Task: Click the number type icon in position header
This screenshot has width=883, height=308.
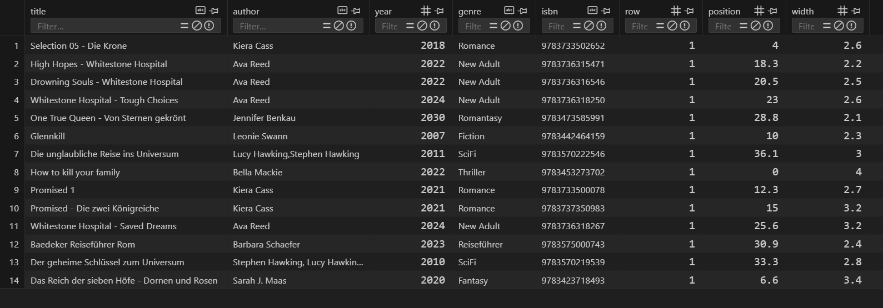Action: click(x=759, y=11)
